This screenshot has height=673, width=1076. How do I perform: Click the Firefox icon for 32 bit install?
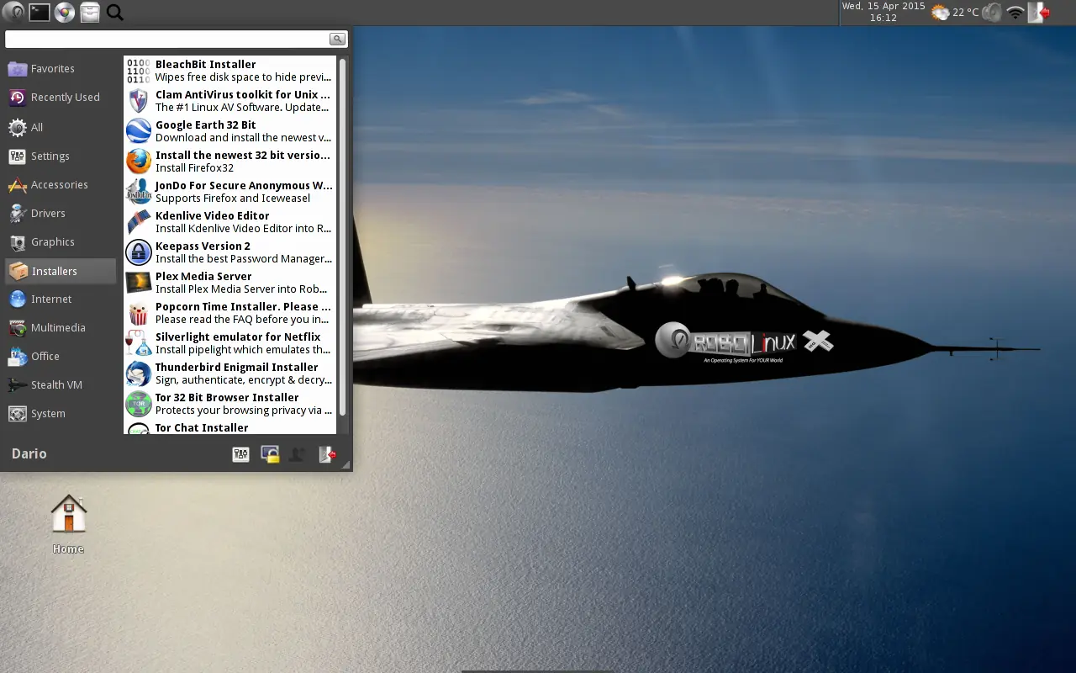(139, 162)
